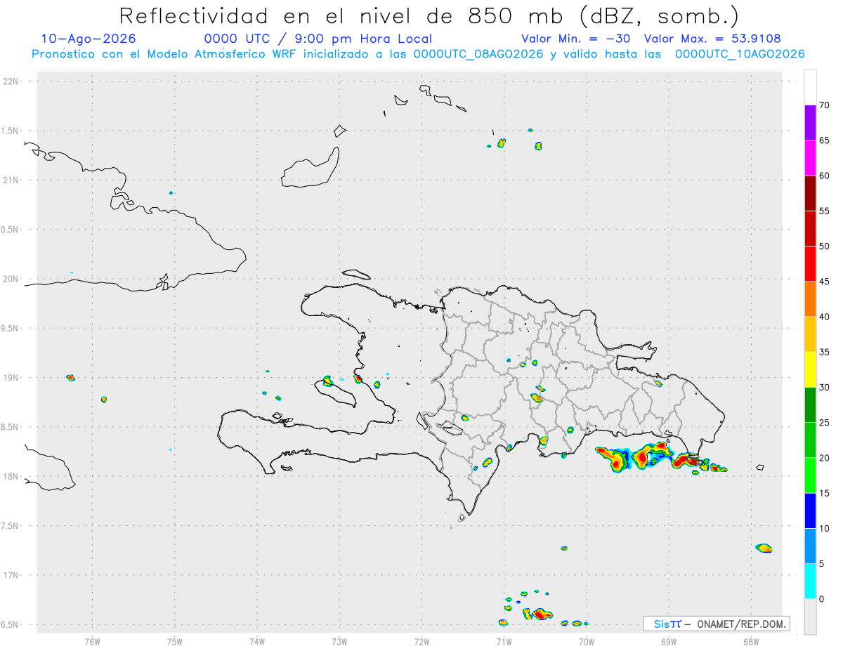Click the '70W' longitude label

pos(587,640)
